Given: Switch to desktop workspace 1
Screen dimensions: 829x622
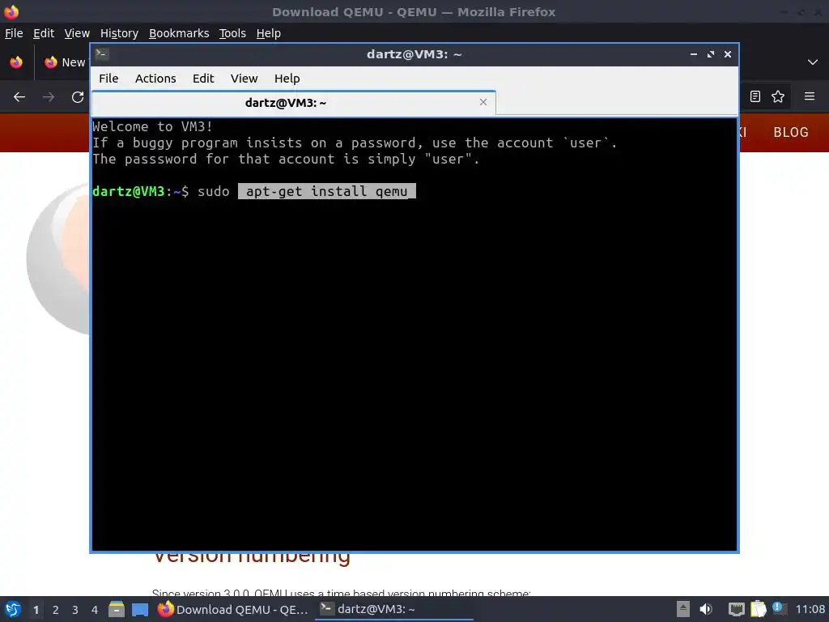Looking at the screenshot, I should click(x=36, y=610).
